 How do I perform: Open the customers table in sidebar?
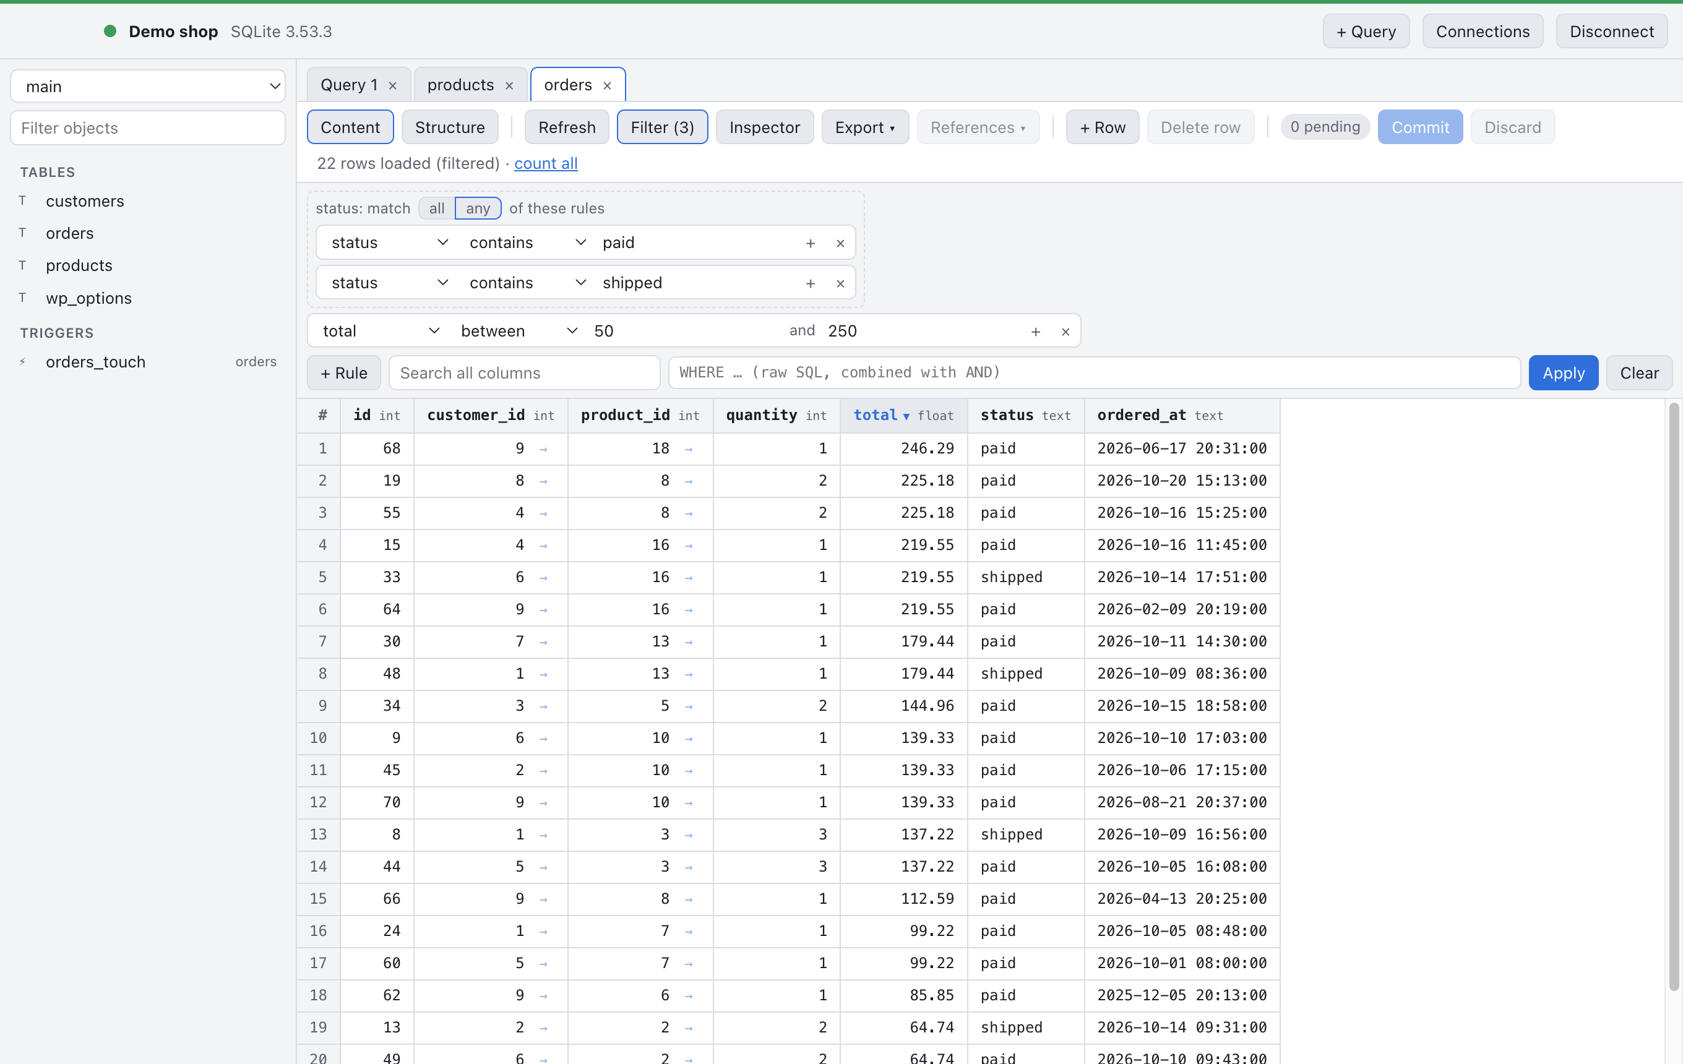(x=85, y=200)
